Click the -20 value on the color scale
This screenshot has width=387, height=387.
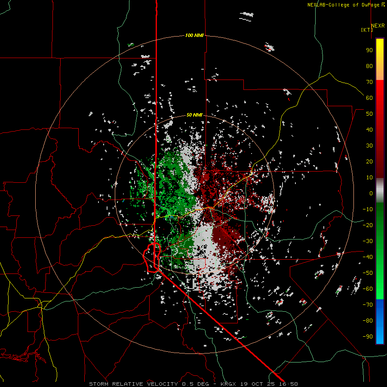coord(368,225)
